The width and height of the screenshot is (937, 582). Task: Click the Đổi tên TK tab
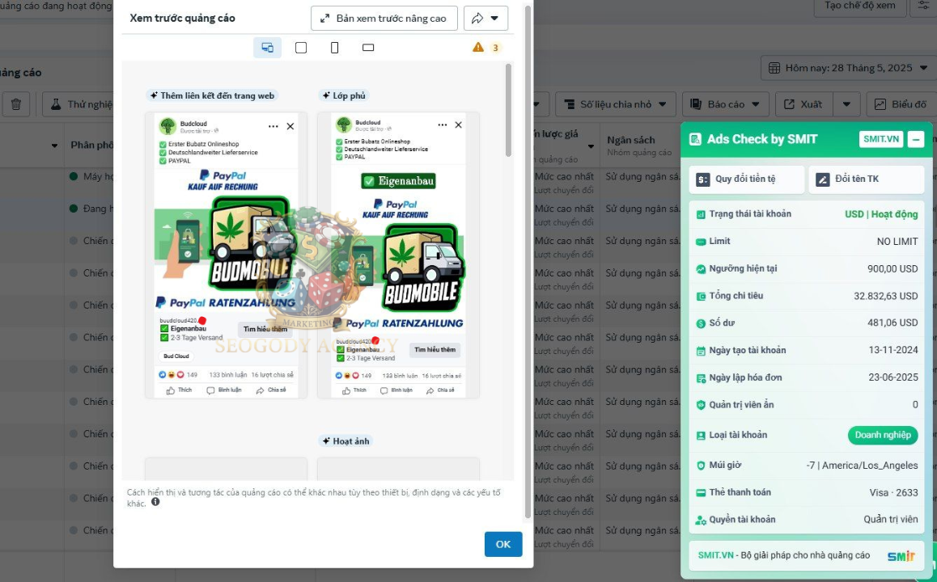(866, 179)
